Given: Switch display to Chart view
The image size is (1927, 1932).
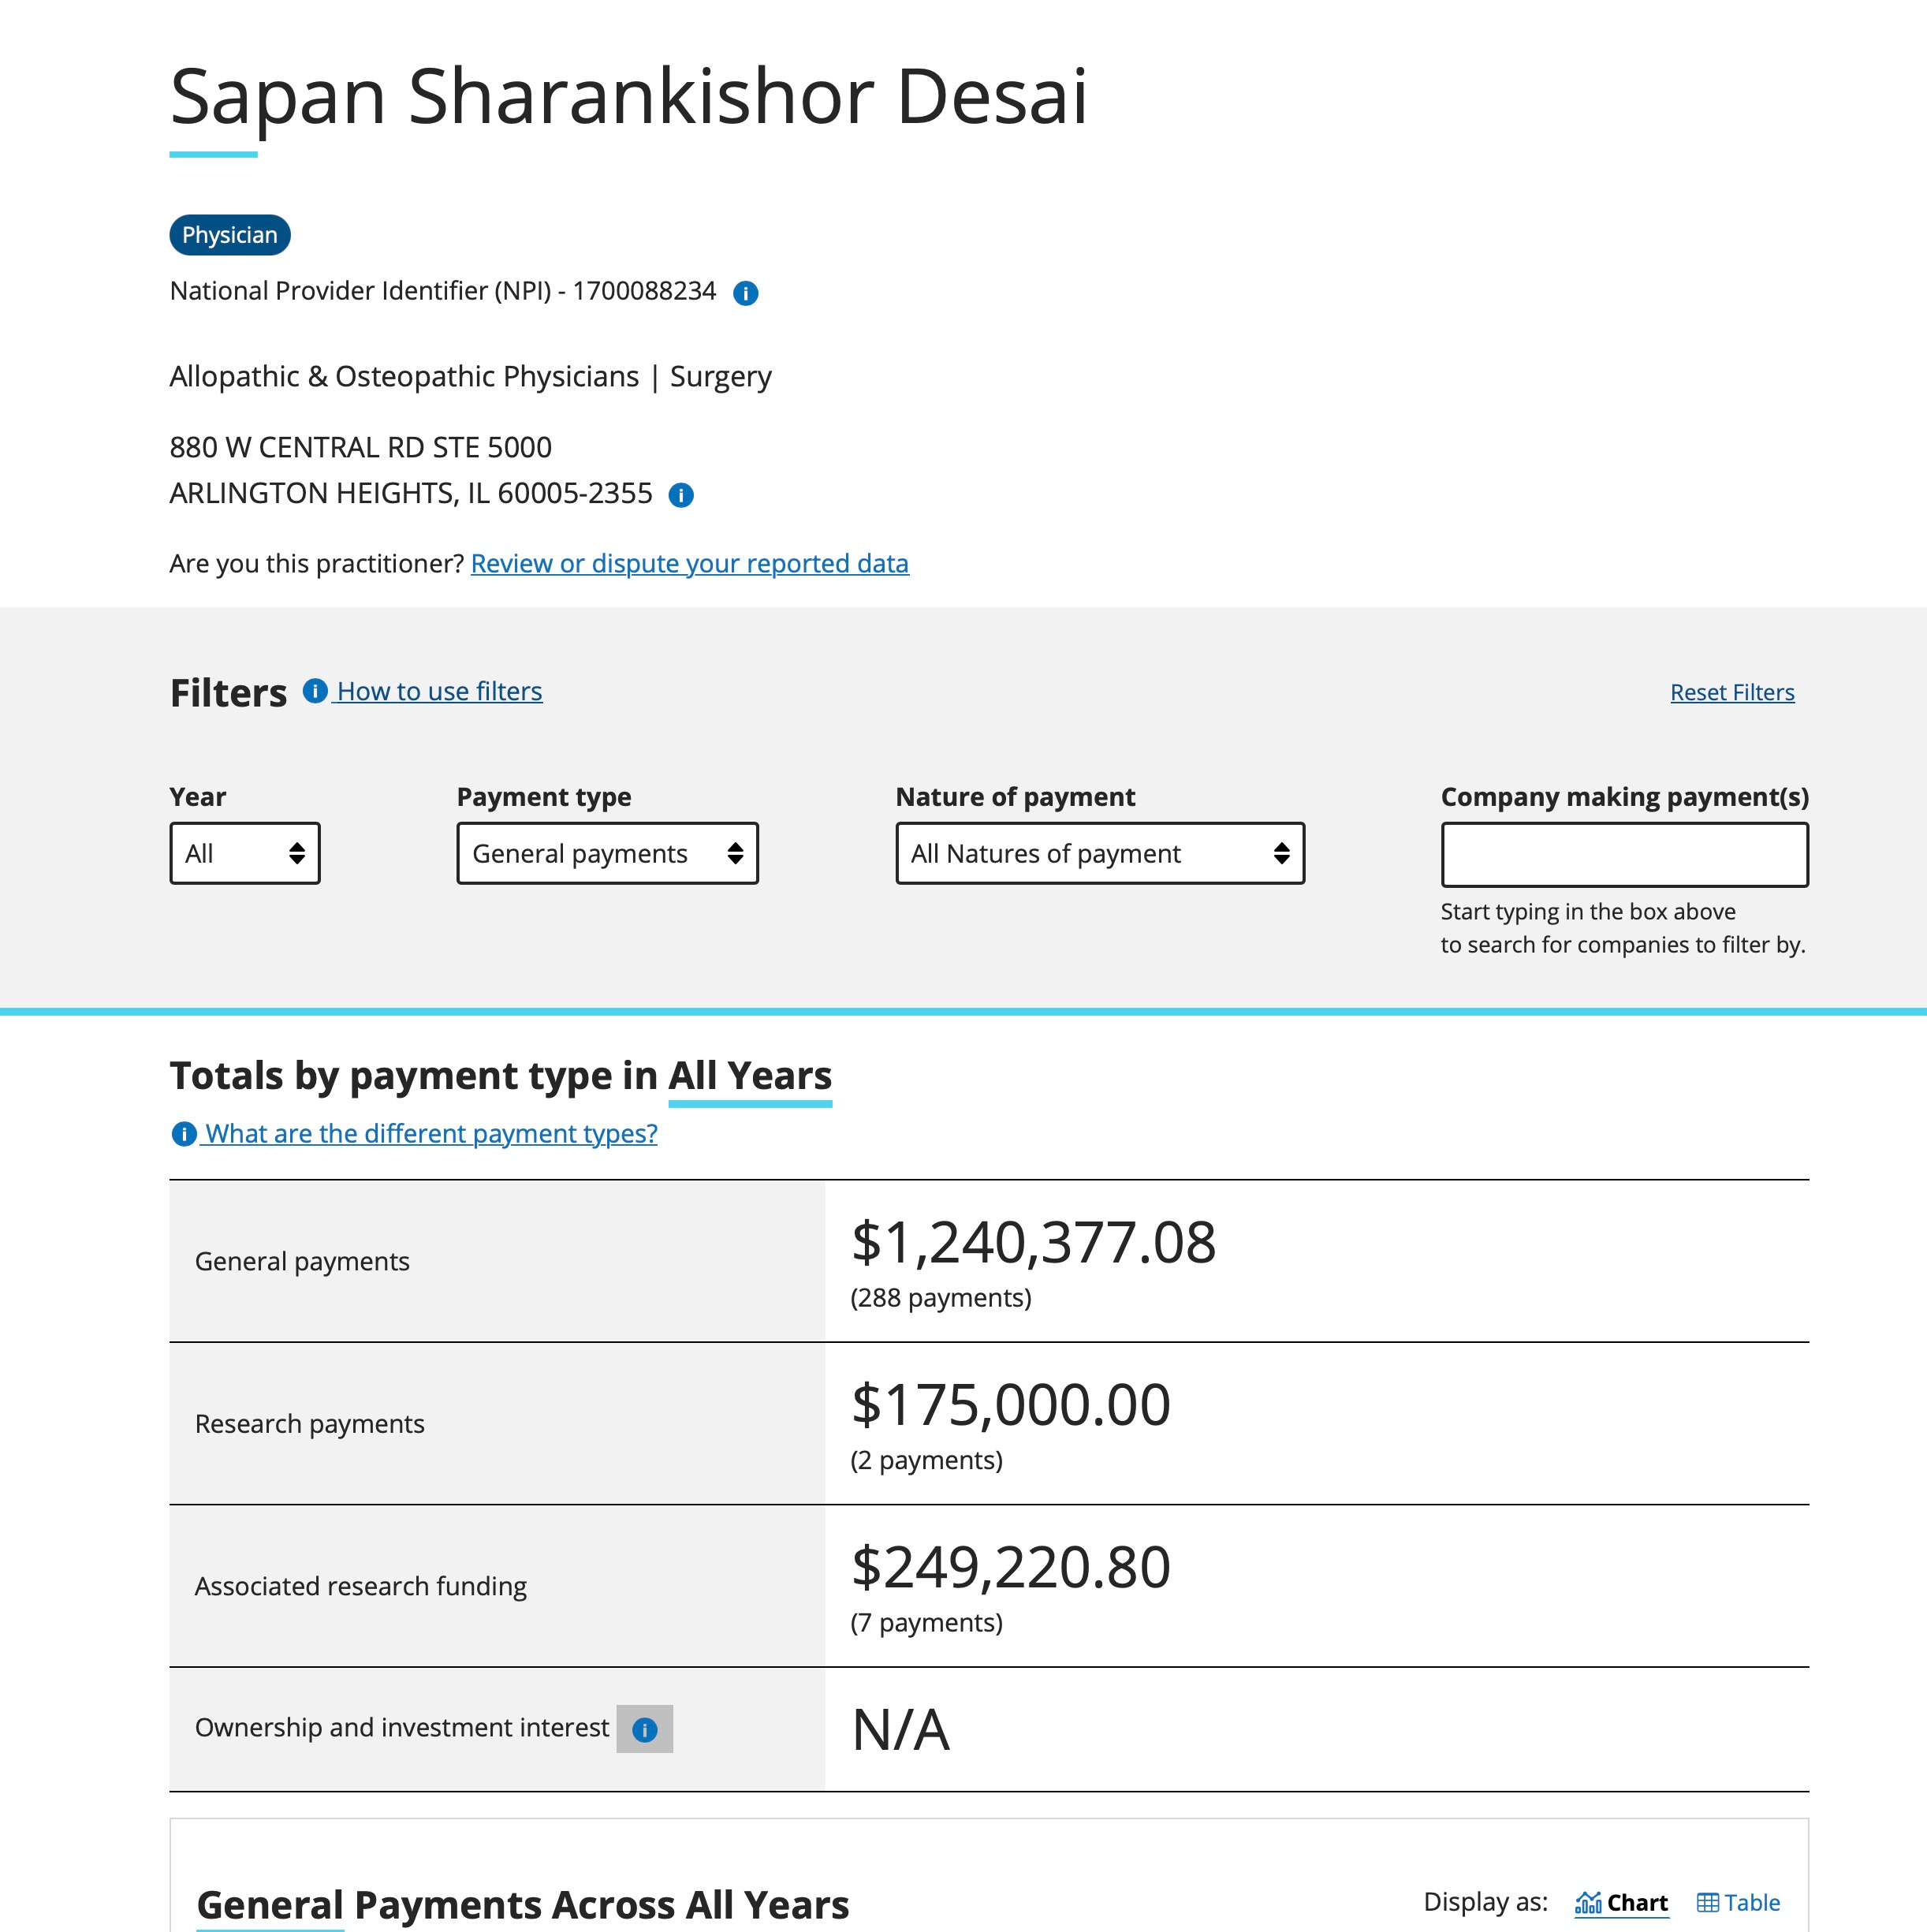Looking at the screenshot, I should pyautogui.click(x=1622, y=1902).
